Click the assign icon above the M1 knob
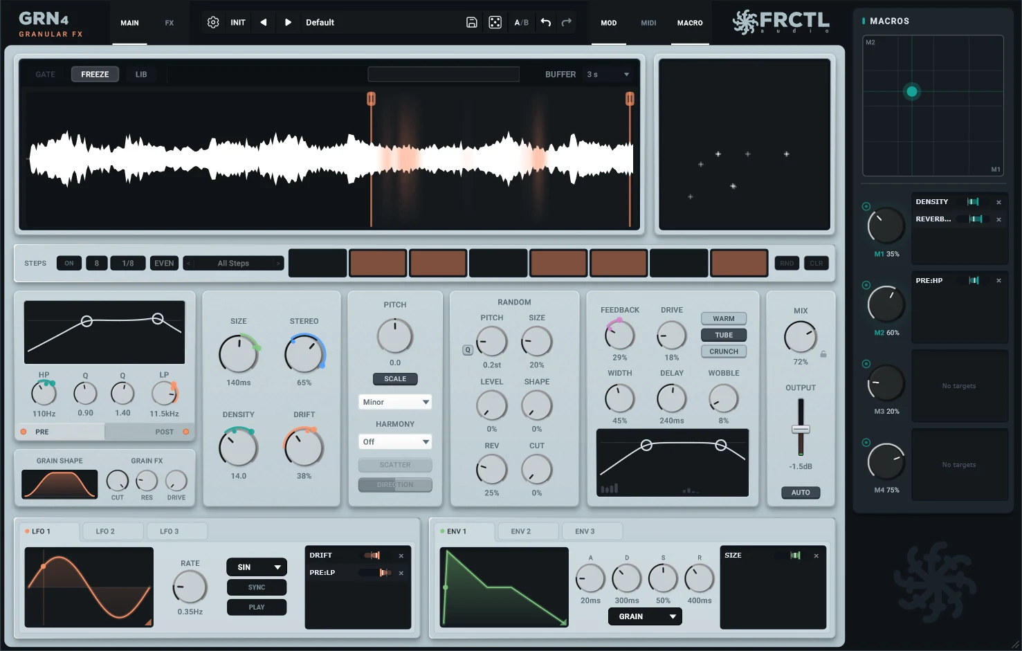 pos(866,206)
